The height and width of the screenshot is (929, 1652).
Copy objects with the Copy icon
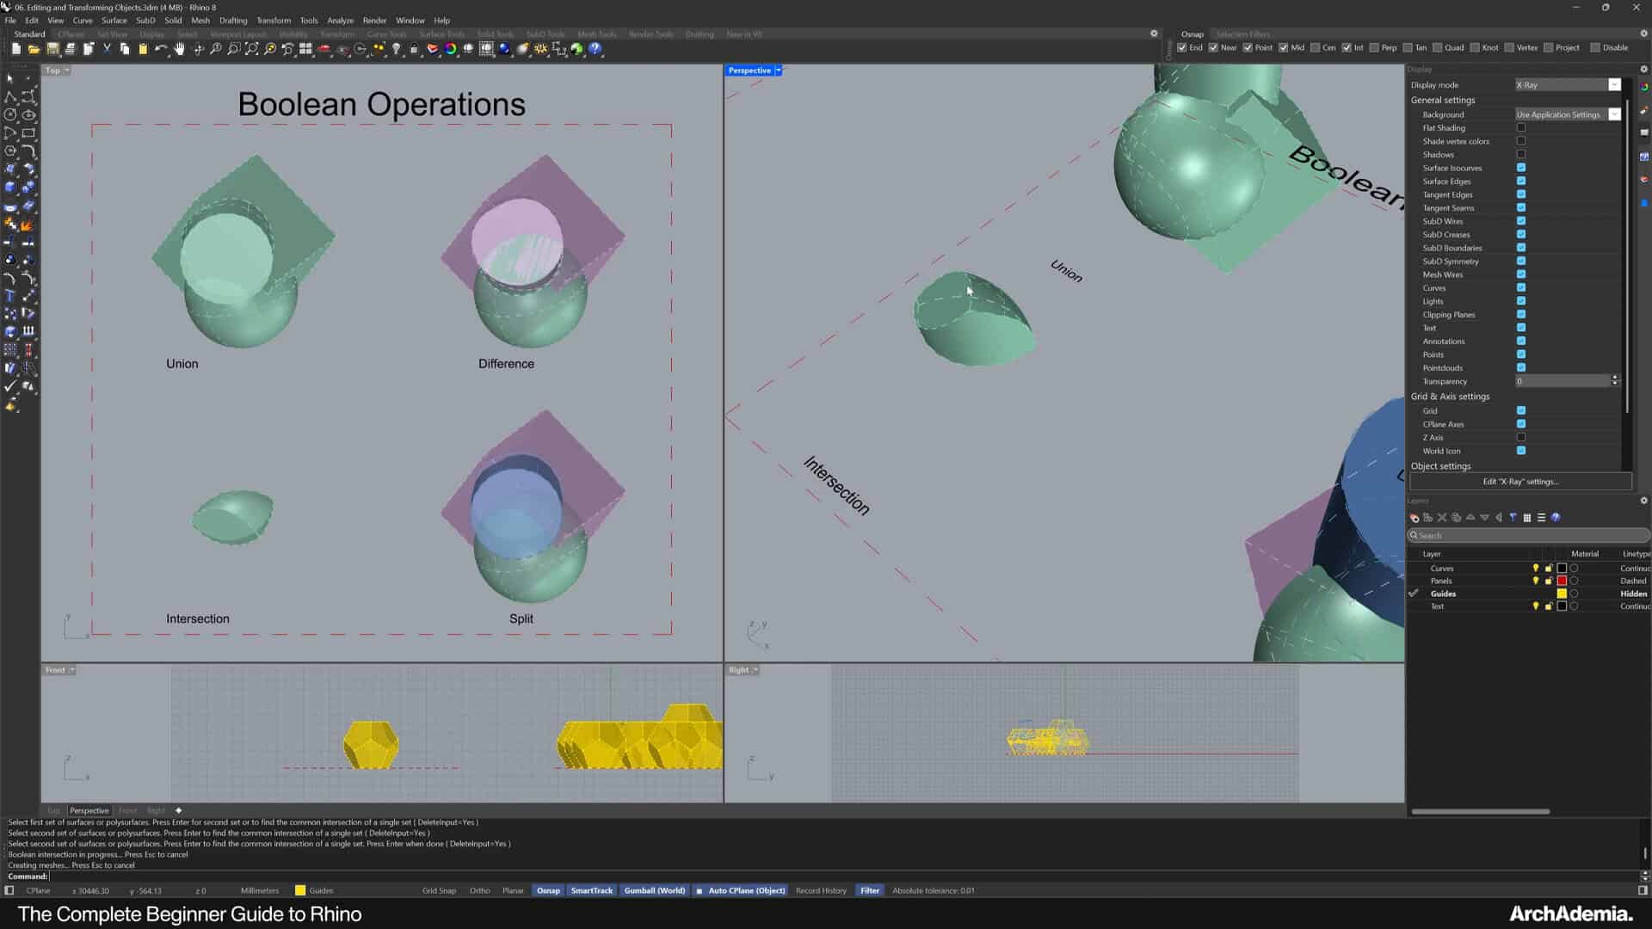pyautogui.click(x=125, y=49)
